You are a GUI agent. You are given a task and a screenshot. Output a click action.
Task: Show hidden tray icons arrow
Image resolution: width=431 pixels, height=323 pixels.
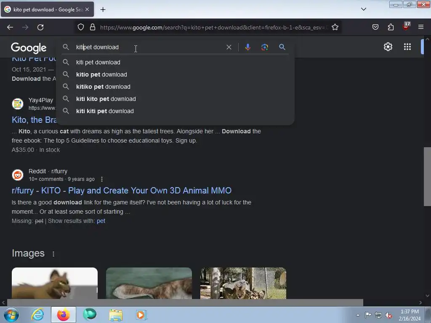(358, 315)
